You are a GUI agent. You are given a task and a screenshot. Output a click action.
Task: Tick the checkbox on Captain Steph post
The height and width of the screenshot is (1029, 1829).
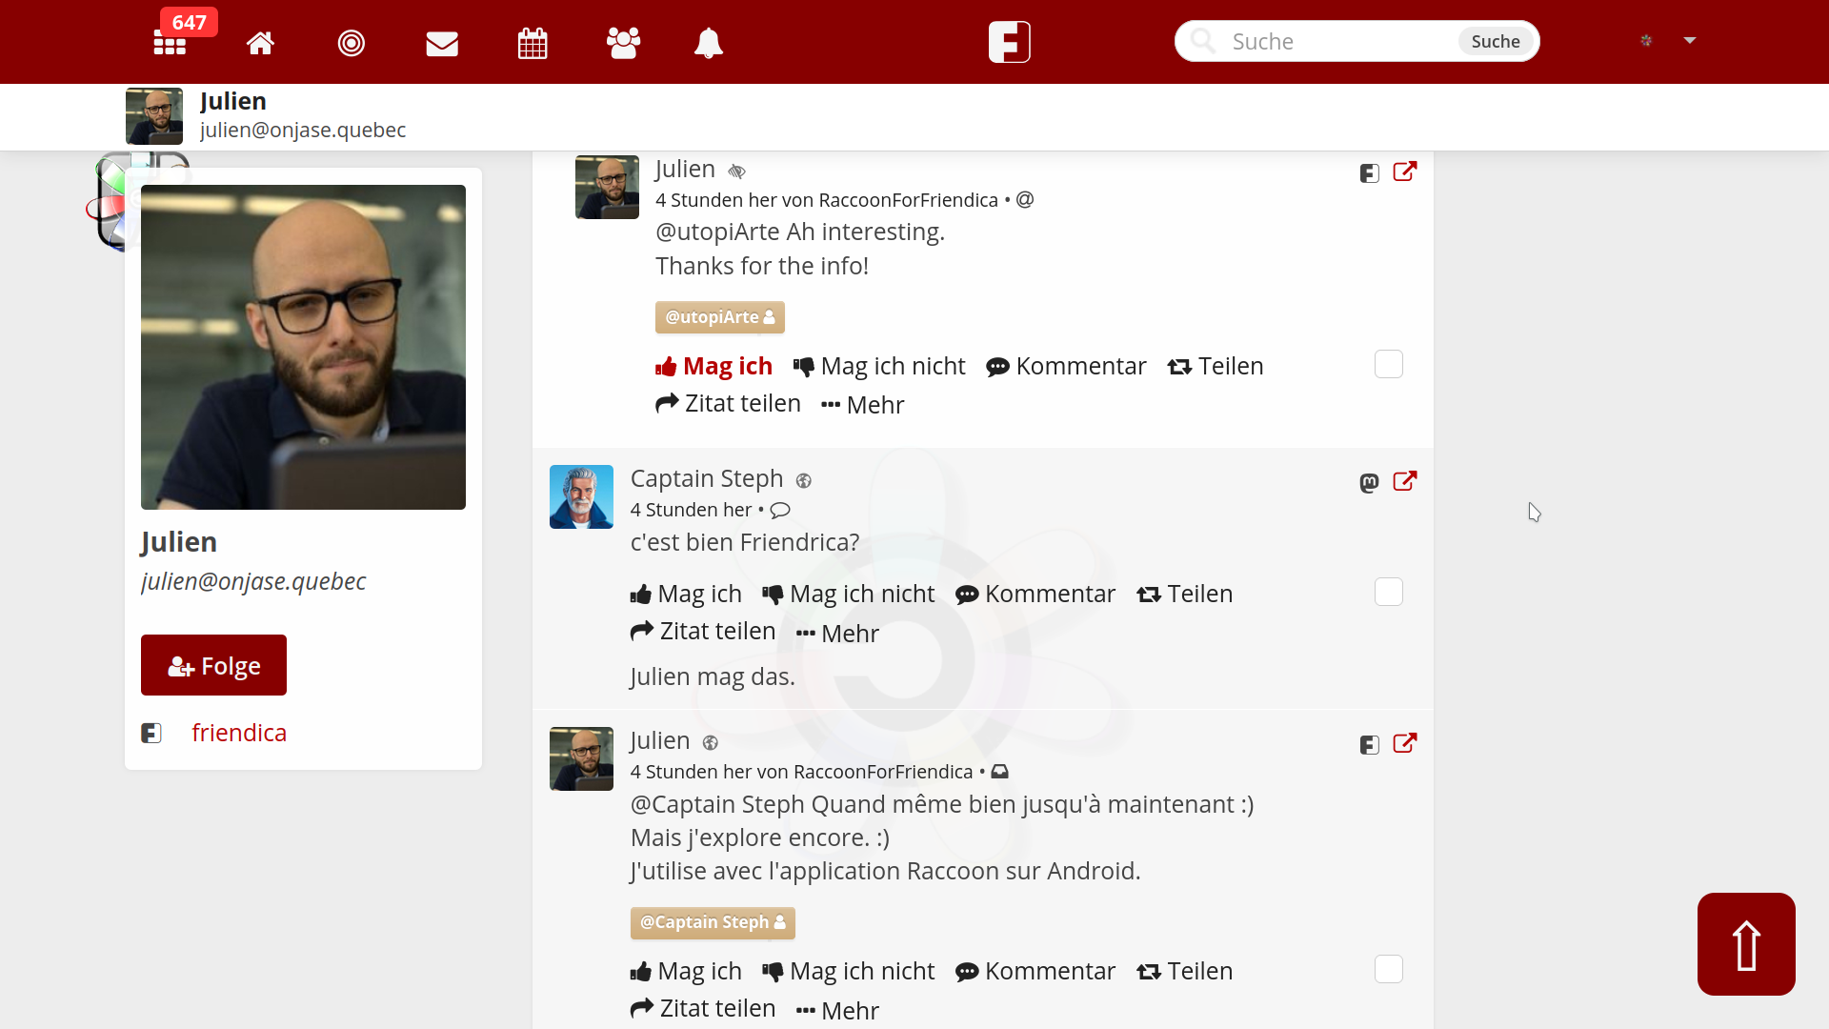[1389, 592]
